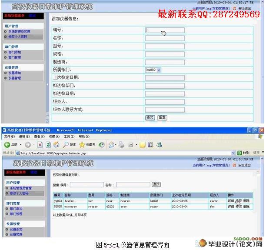This screenshot has height=250, width=266.
Task: Open 仪器管理 link in the IE window sidebar
Action: pos(16,234)
